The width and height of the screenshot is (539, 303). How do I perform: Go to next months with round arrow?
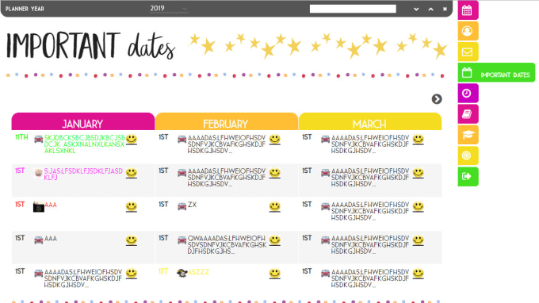click(437, 99)
